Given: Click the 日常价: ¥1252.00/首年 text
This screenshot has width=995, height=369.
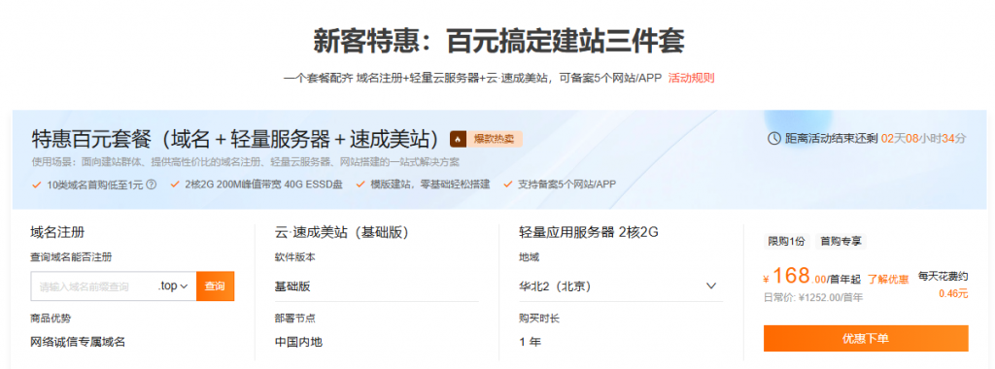Looking at the screenshot, I should [x=813, y=297].
